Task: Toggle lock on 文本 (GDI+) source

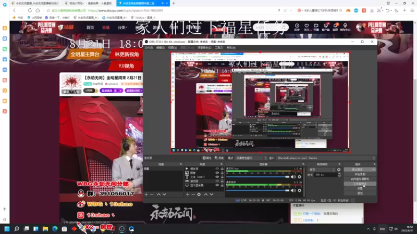Action: (x=222, y=177)
